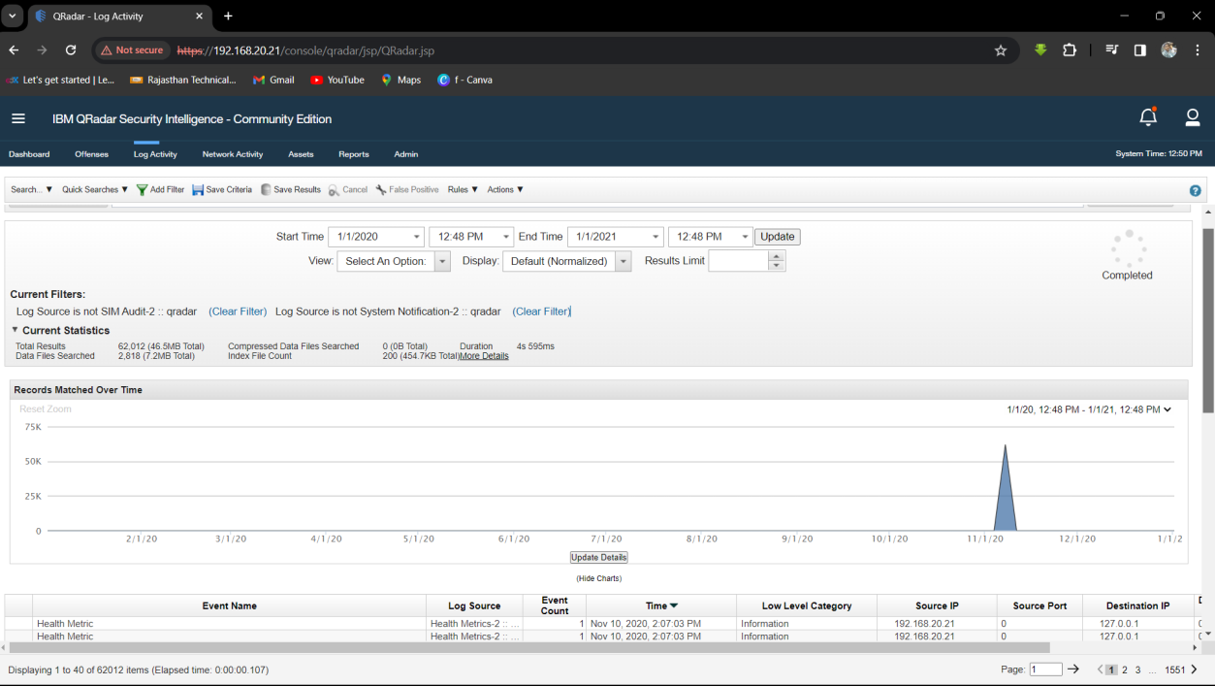The image size is (1215, 686).
Task: Collapse the Current Statistics section
Action: tap(16, 330)
